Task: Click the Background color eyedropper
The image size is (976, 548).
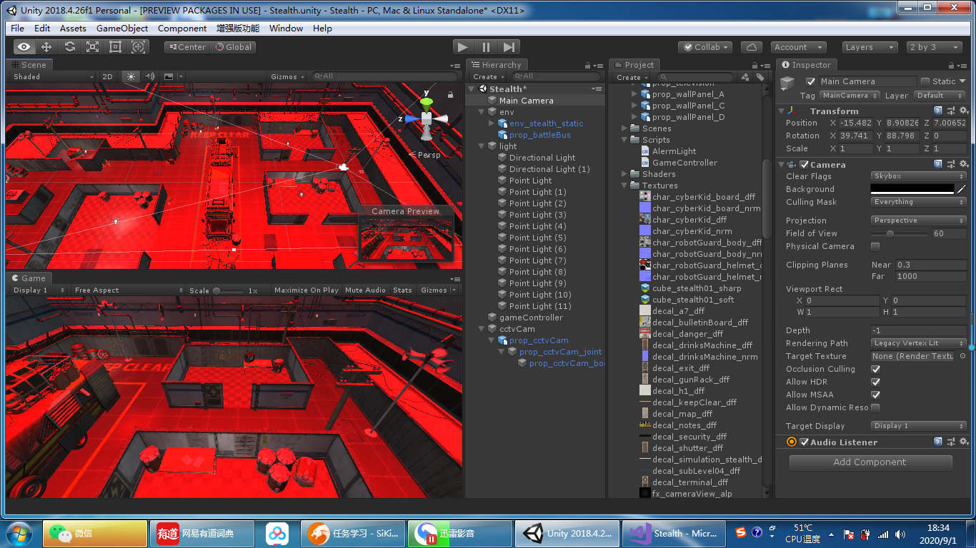Action: click(x=962, y=189)
